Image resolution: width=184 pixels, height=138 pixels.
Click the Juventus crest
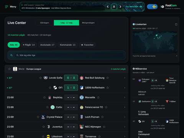[x=49, y=127]
